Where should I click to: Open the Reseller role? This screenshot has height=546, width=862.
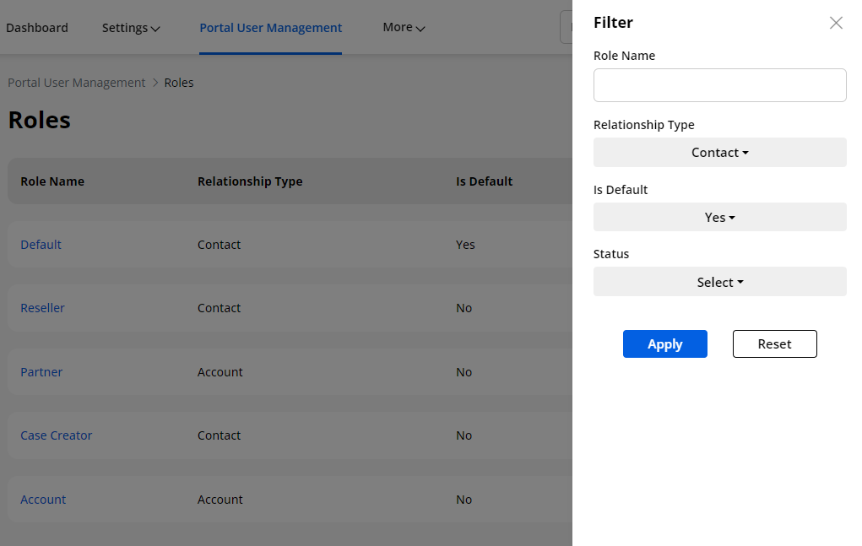click(42, 308)
